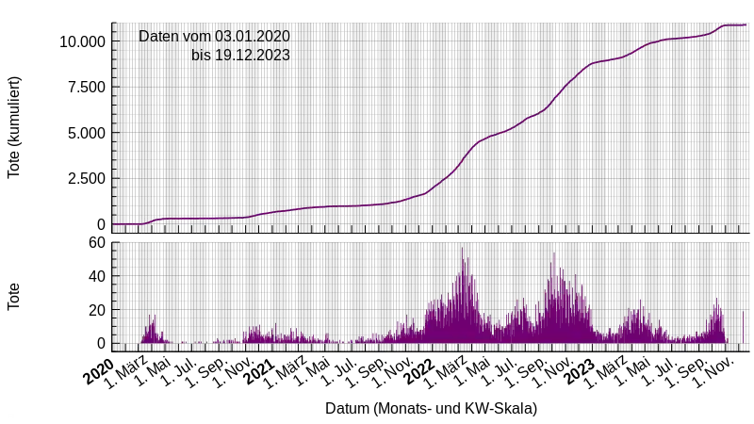This screenshot has width=754, height=424.
Task: Click the last "1. Nov." label on x-axis
Action: (x=713, y=372)
